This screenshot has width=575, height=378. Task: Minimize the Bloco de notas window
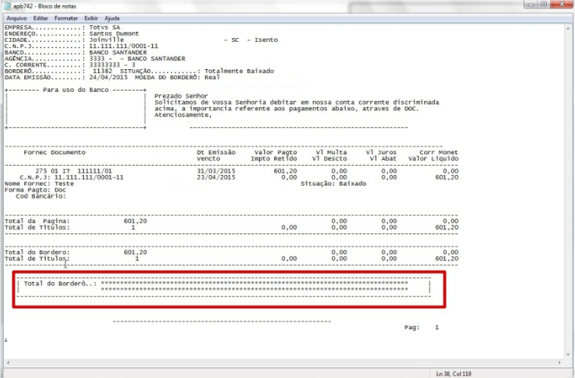[x=530, y=5]
